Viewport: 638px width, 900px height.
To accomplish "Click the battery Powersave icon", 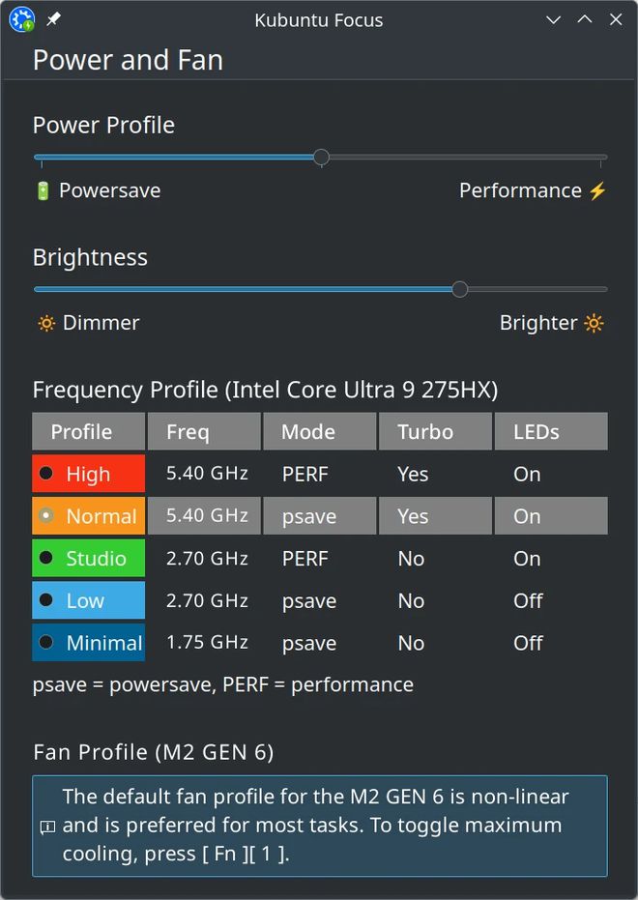I will pos(43,190).
